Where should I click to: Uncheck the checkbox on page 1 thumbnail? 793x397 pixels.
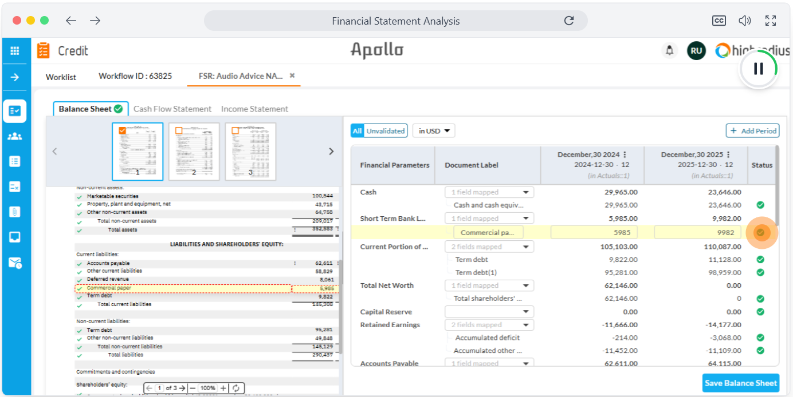pos(122,131)
